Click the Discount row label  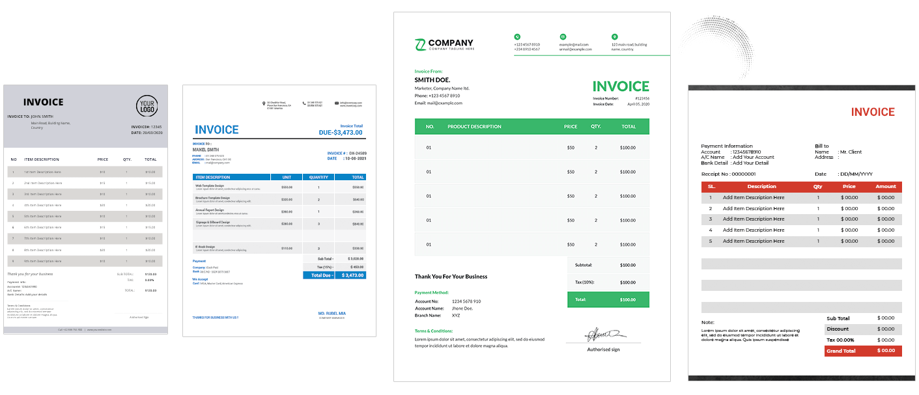tap(838, 329)
